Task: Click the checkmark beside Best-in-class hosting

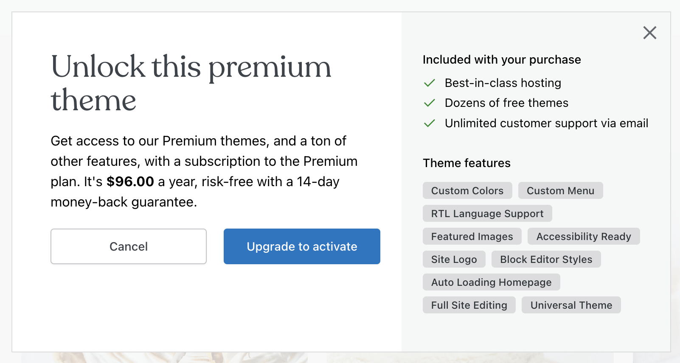Action: tap(430, 83)
